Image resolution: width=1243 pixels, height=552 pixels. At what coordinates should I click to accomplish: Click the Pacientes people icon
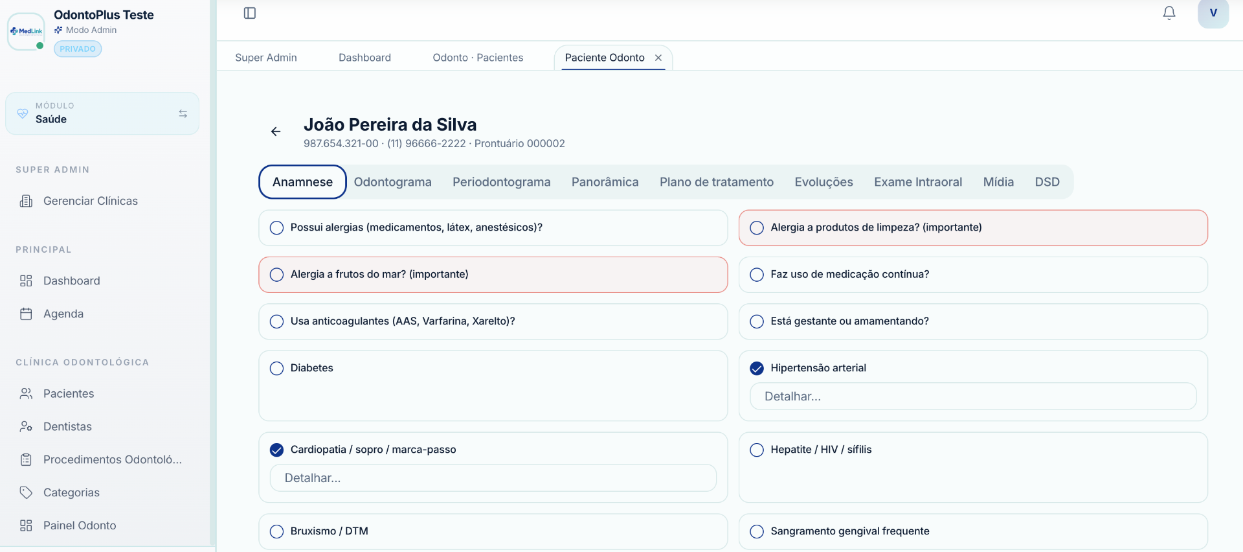click(26, 393)
